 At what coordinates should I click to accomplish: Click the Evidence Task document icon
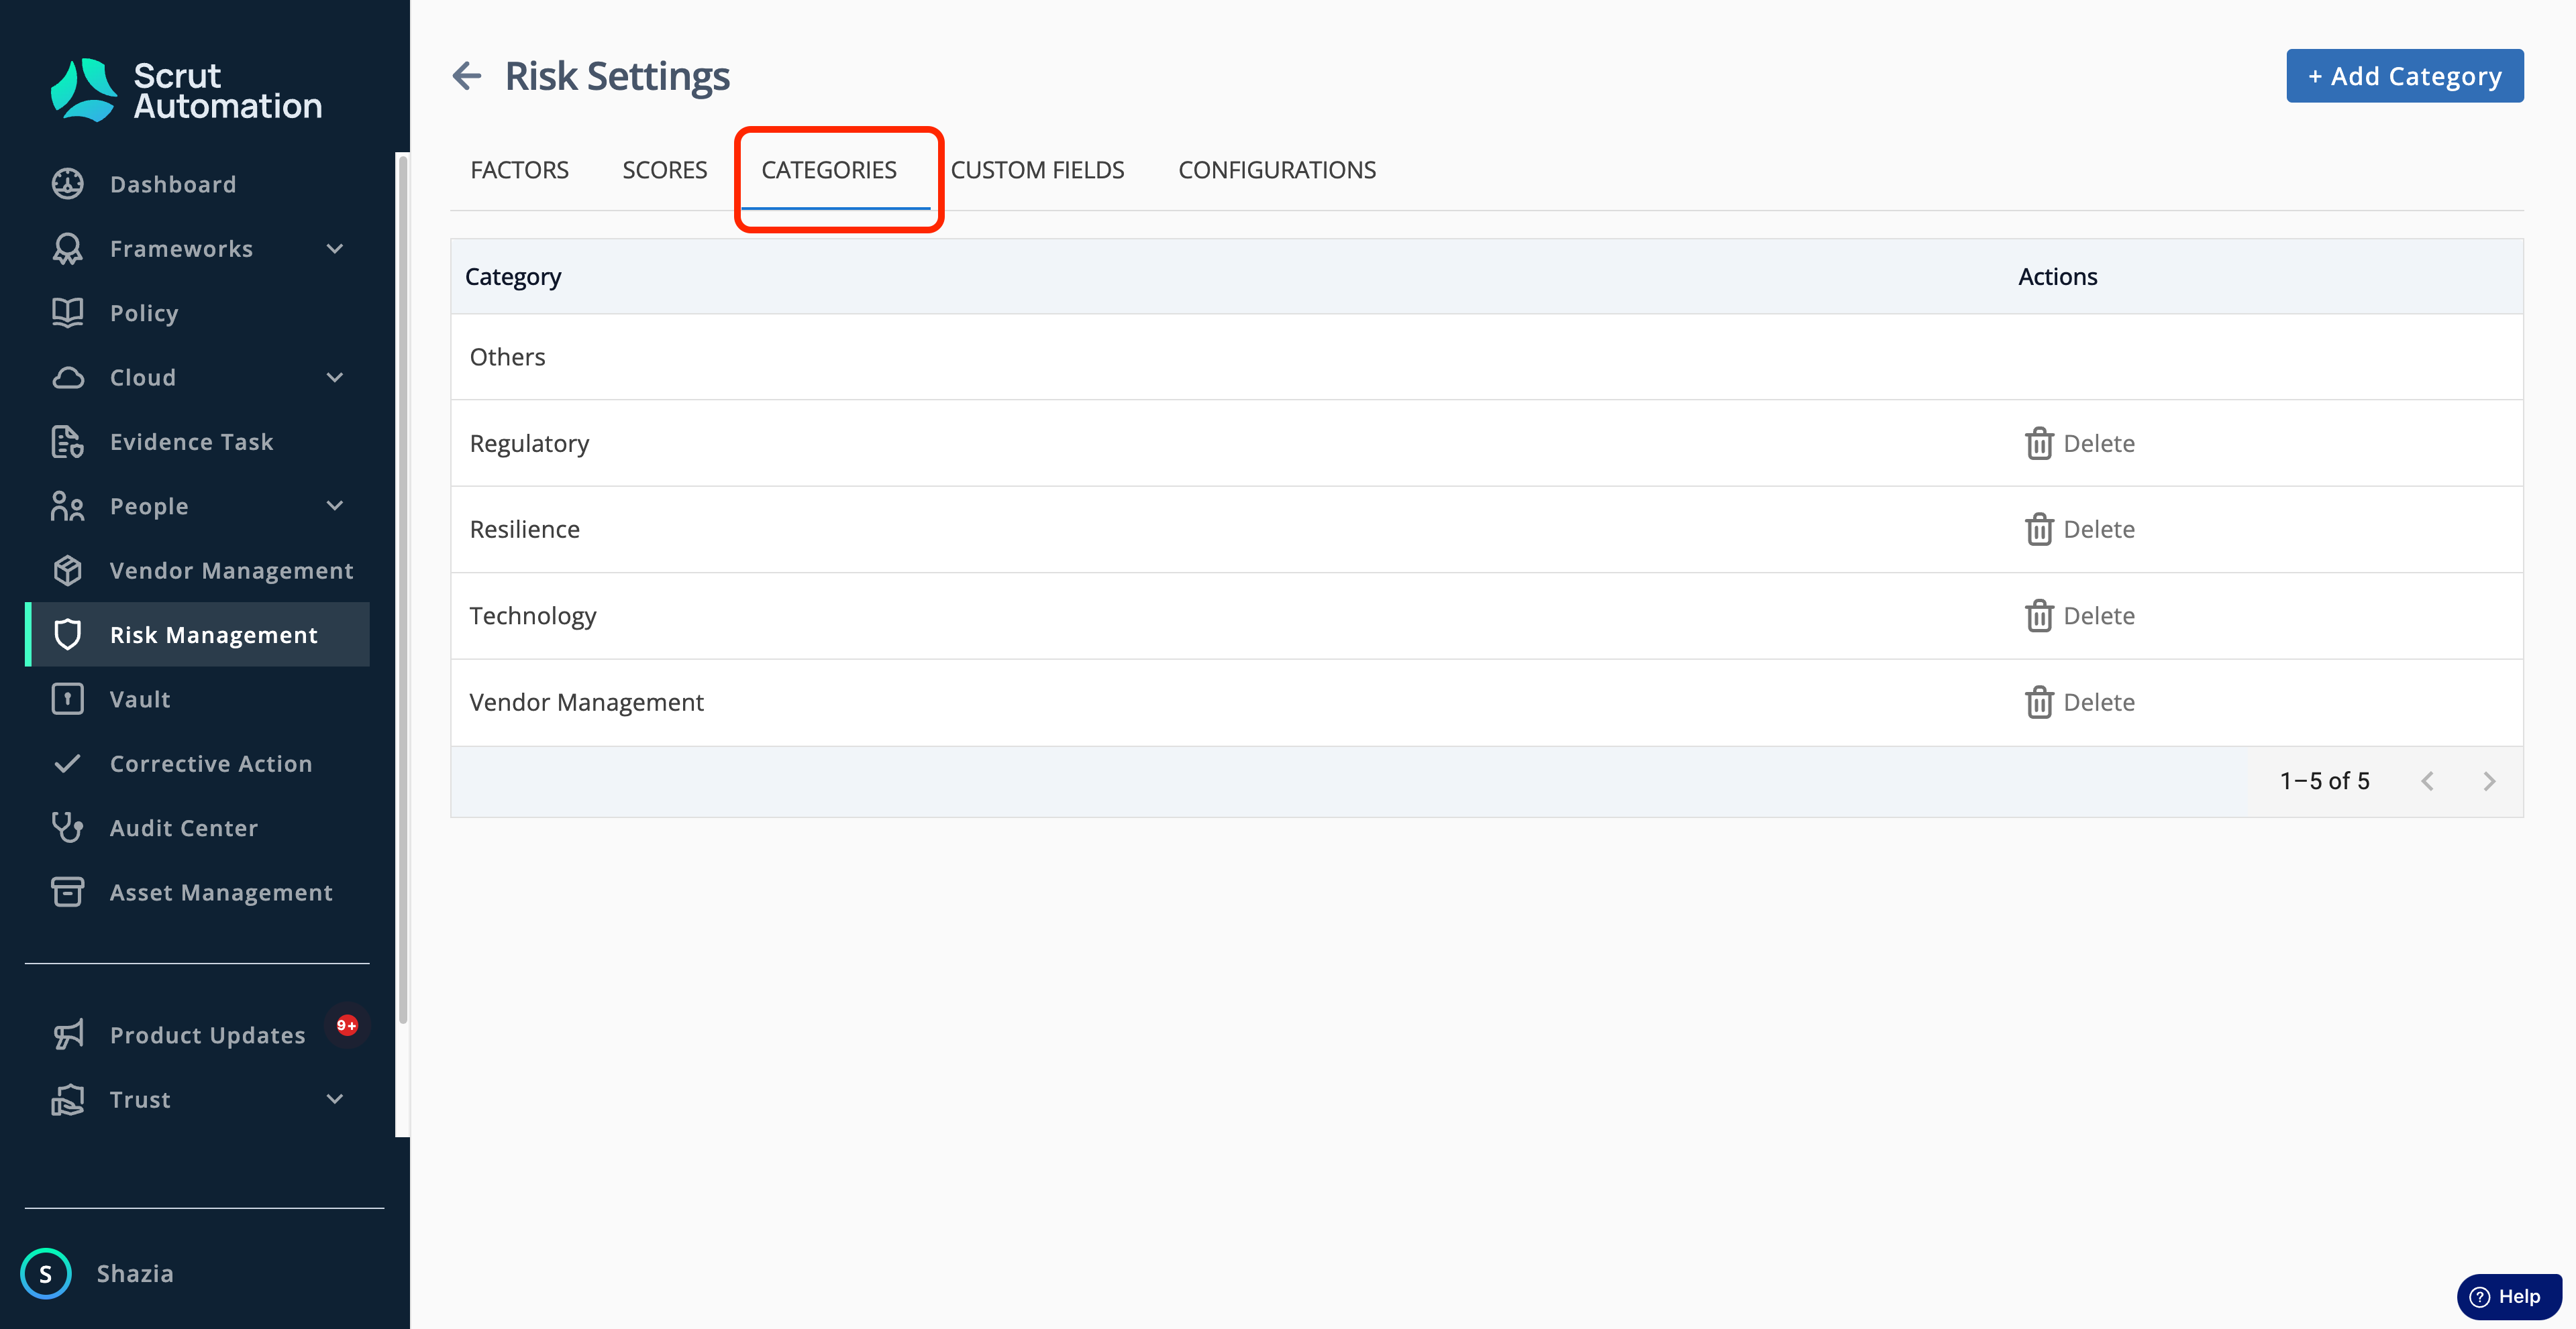(x=67, y=442)
